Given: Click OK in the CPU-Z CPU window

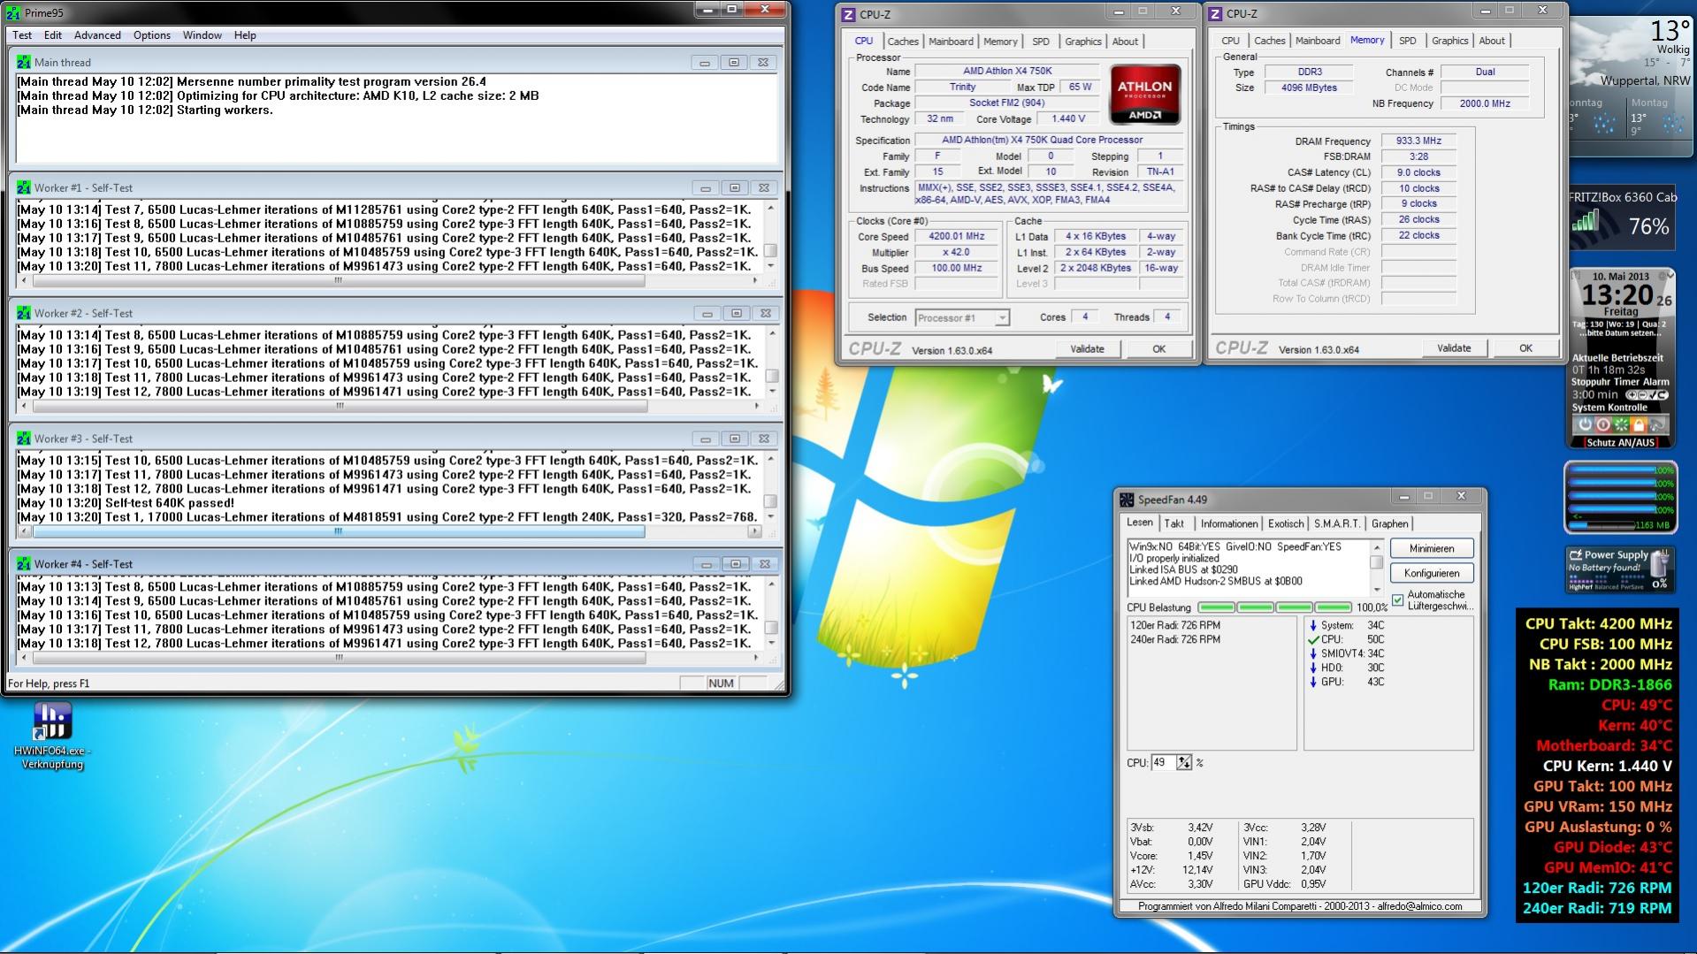Looking at the screenshot, I should (x=1158, y=349).
